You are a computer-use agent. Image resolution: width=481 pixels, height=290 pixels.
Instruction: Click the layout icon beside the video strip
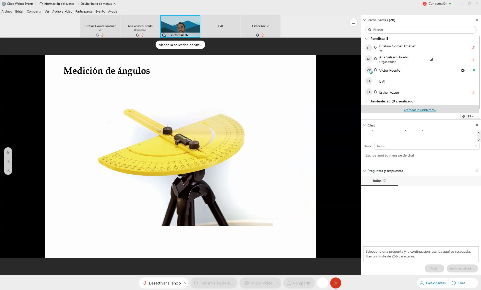(353, 22)
